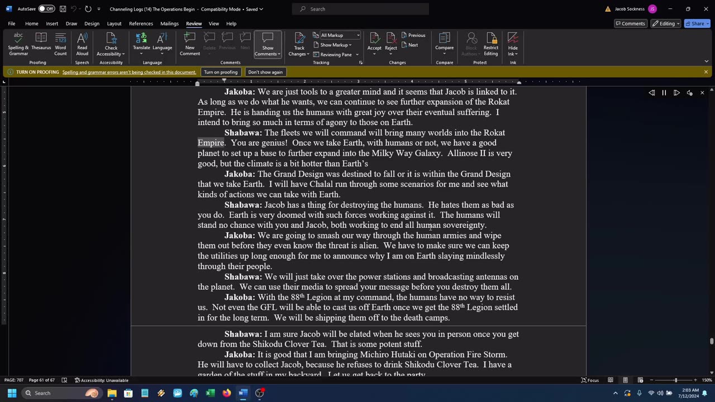The image size is (715, 402).
Task: Select Print Layout view
Action: pos(626,380)
